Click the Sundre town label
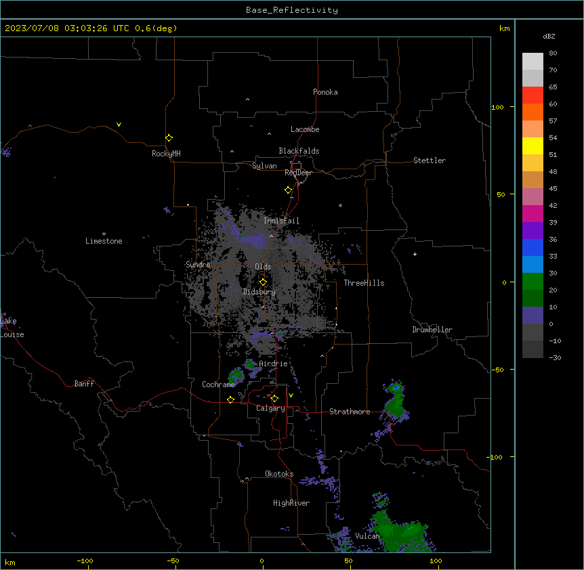 coord(198,265)
